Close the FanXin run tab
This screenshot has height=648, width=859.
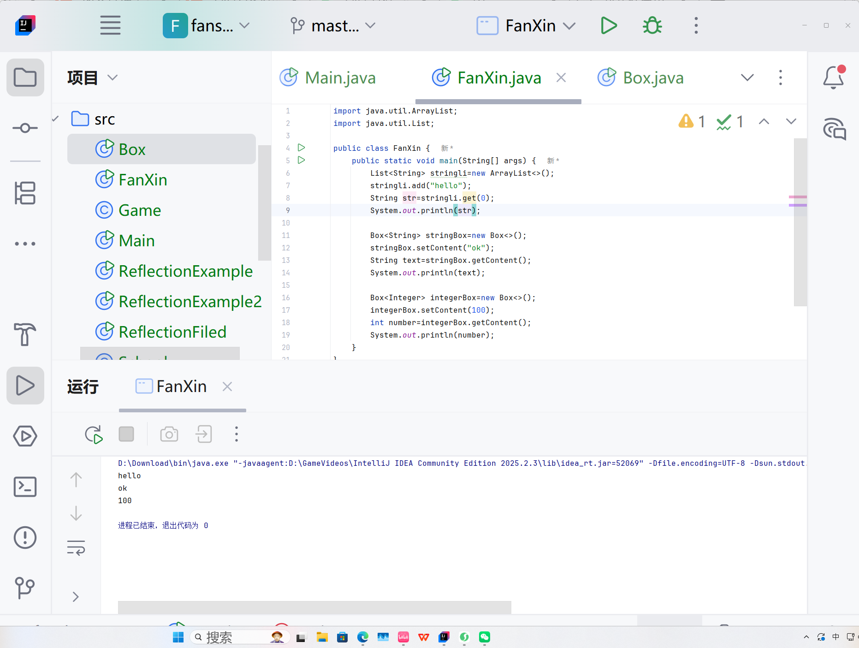point(227,386)
